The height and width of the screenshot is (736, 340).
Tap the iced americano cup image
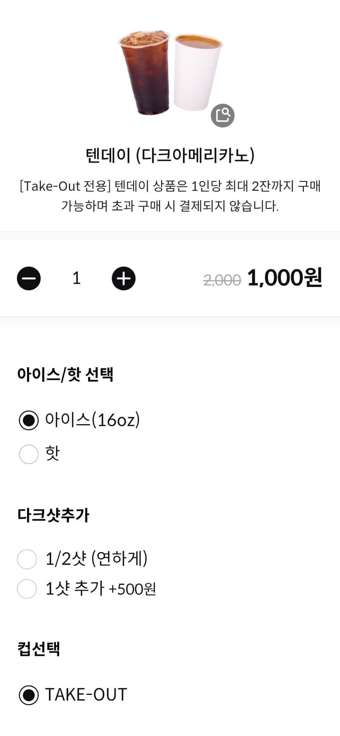[x=145, y=72]
